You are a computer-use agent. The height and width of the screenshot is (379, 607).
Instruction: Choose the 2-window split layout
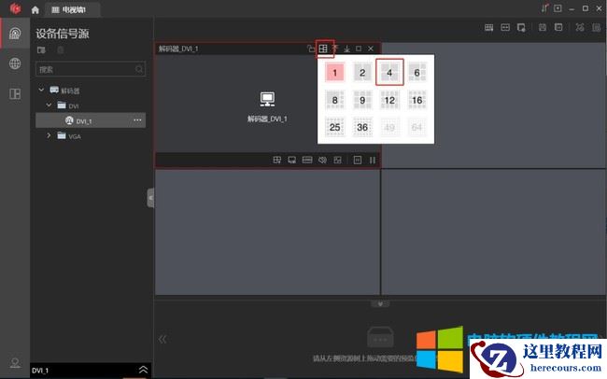coord(362,73)
